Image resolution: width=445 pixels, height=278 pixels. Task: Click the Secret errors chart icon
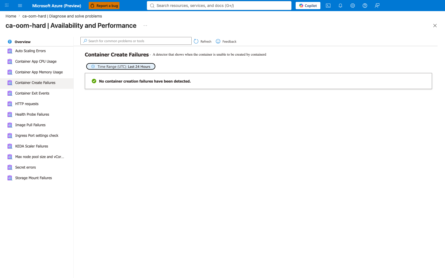point(10,167)
